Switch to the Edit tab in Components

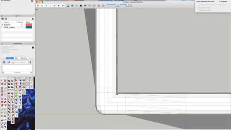(16, 58)
